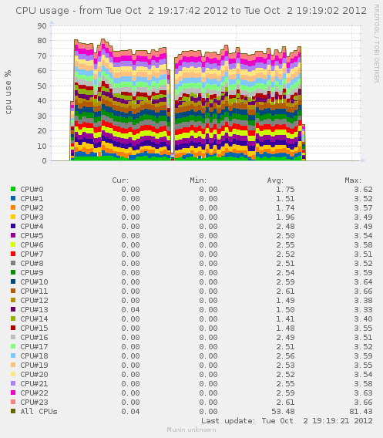Click the CPU#6 yellow-green legend swatch
The height and width of the screenshot is (438, 383).
click(13, 244)
